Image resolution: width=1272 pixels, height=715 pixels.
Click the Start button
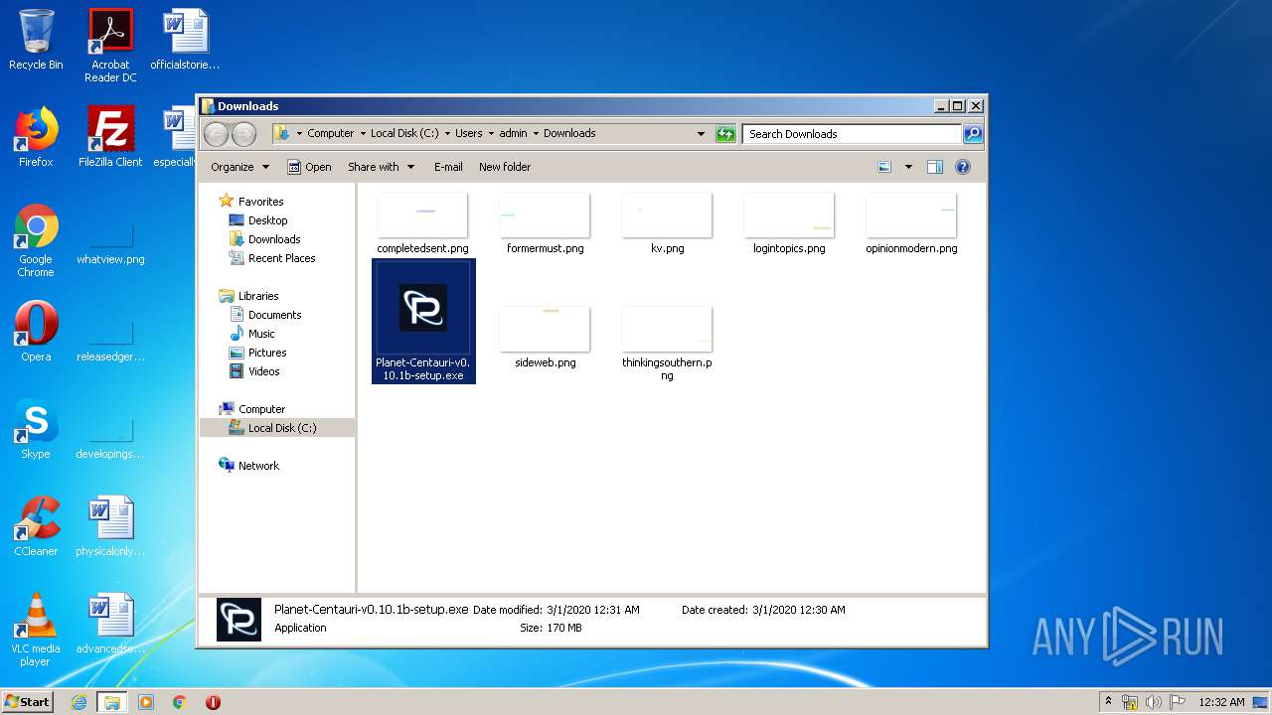28,702
